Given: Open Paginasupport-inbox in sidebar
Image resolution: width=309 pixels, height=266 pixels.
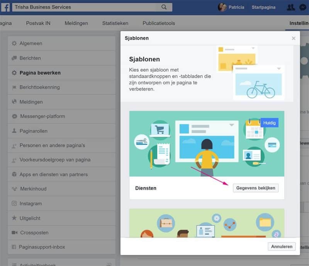Looking at the screenshot, I should [x=61, y=247].
